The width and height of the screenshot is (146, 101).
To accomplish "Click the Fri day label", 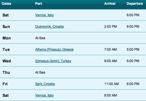I will (x=5, y=84).
